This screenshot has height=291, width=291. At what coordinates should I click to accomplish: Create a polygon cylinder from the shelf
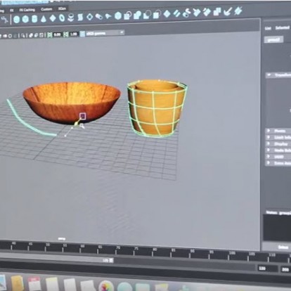pyautogui.click(x=34, y=19)
